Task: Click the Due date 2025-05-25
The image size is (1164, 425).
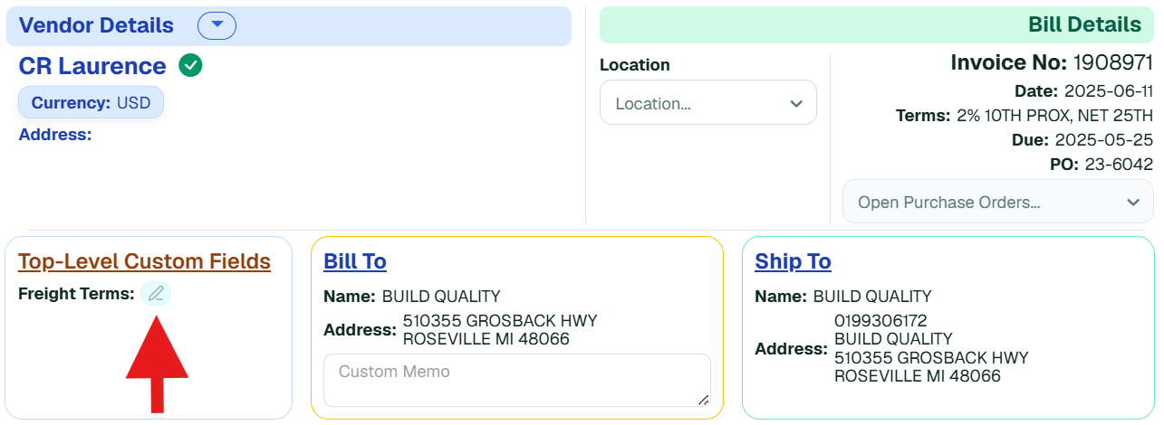Action: pos(1104,140)
